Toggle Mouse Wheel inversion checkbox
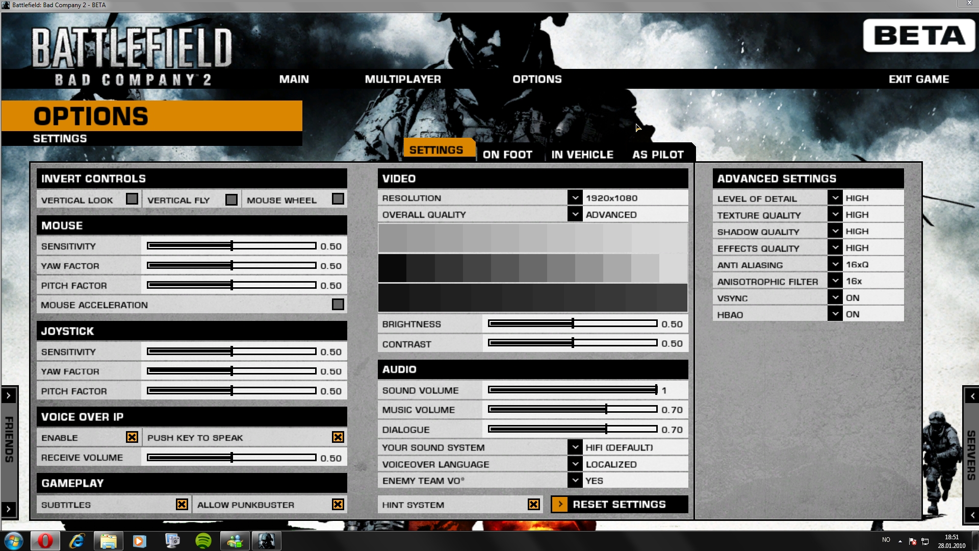Image resolution: width=979 pixels, height=551 pixels. click(338, 199)
